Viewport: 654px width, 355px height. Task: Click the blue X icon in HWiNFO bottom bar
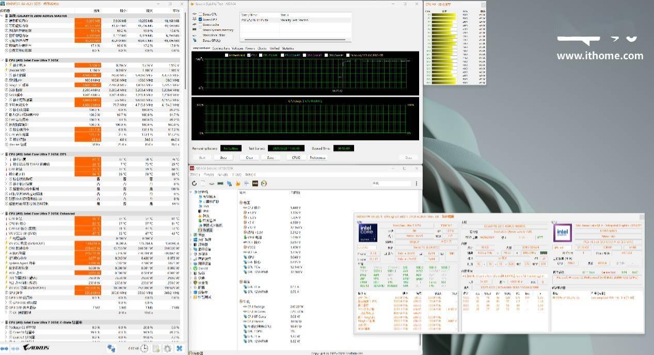pyautogui.click(x=179, y=348)
